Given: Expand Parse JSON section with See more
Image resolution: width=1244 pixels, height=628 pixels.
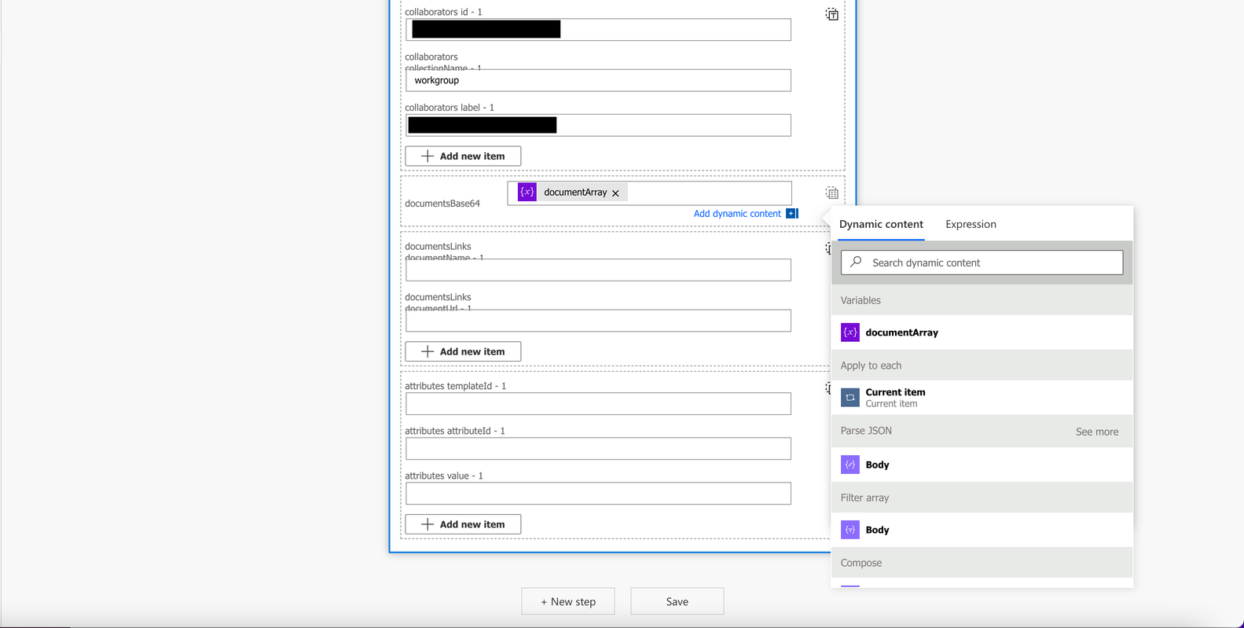Looking at the screenshot, I should coord(1096,432).
